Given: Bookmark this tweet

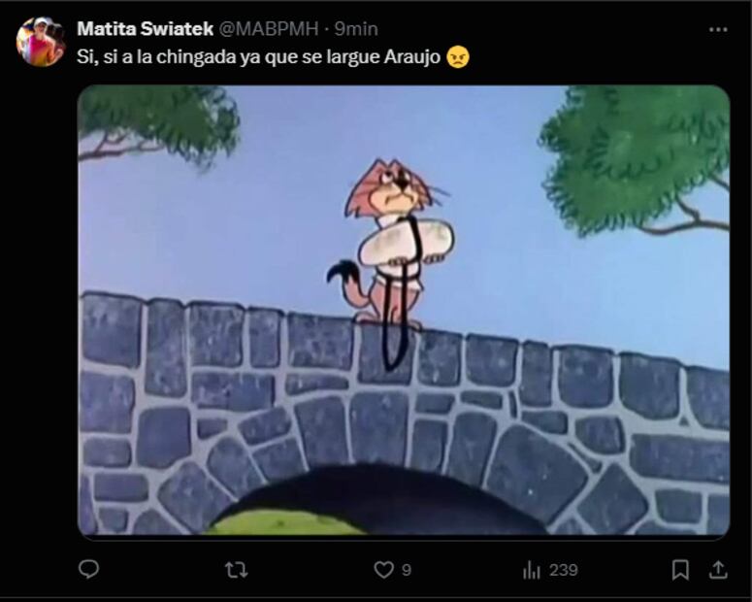Looking at the screenshot, I should pyautogui.click(x=681, y=570).
